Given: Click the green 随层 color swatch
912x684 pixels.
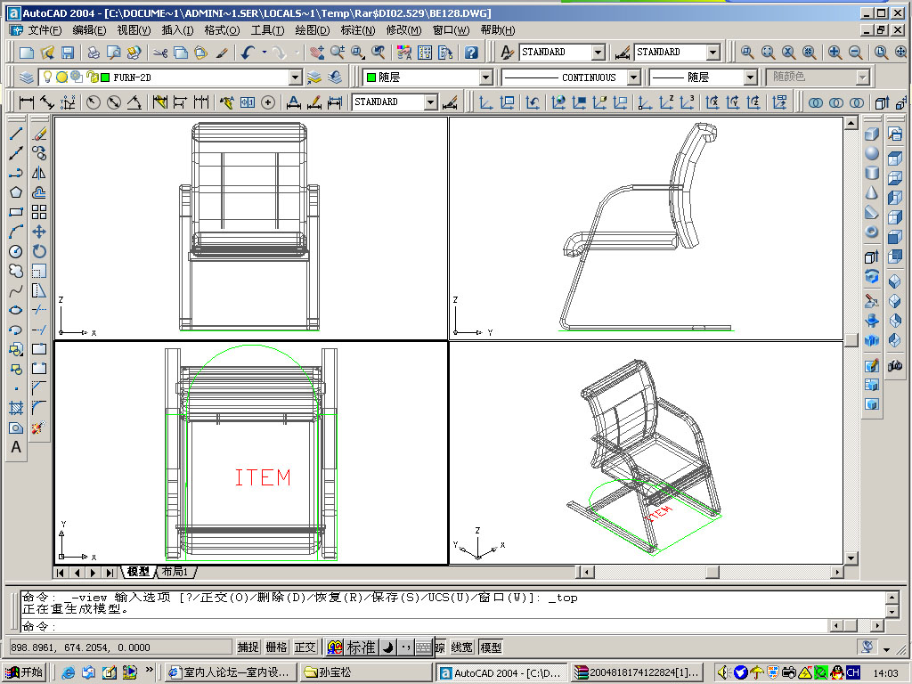Looking at the screenshot, I should click(371, 78).
